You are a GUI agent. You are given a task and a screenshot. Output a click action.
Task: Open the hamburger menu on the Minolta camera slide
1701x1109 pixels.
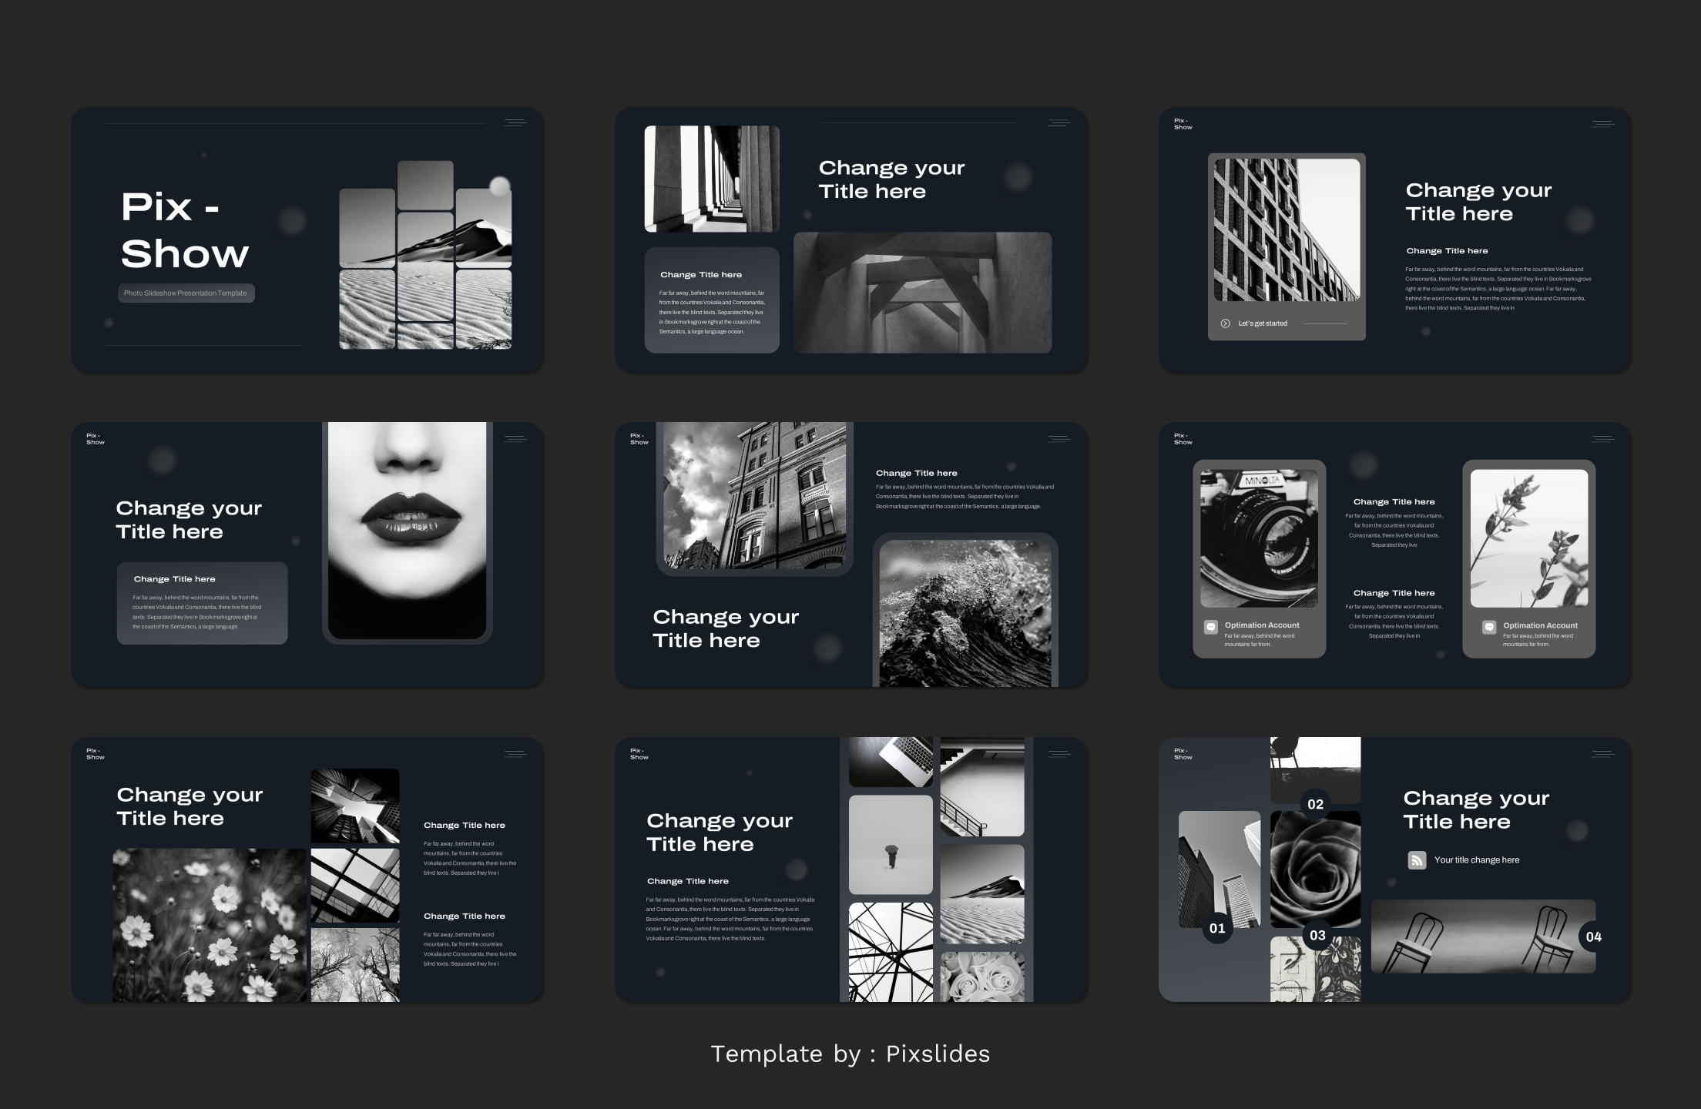tap(1603, 437)
